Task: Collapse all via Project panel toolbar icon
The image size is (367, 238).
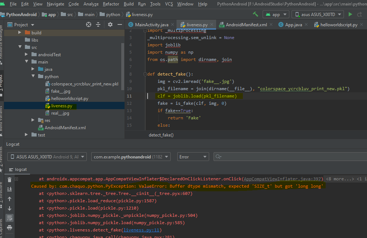Action: [x=98, y=24]
